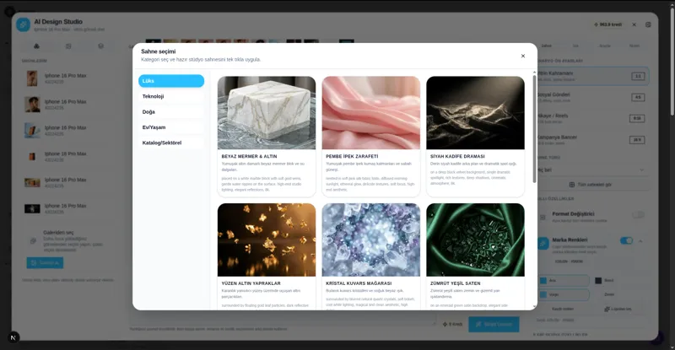Click the expand icon beside studio close
Image resolution: width=675 pixels, height=350 pixels.
click(x=648, y=25)
